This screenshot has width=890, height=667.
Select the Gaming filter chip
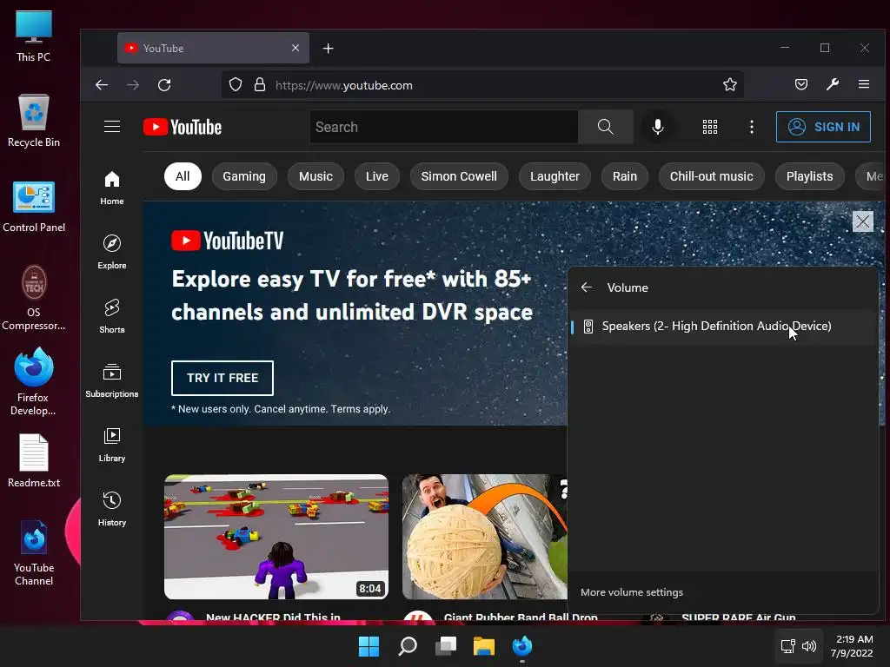[244, 176]
